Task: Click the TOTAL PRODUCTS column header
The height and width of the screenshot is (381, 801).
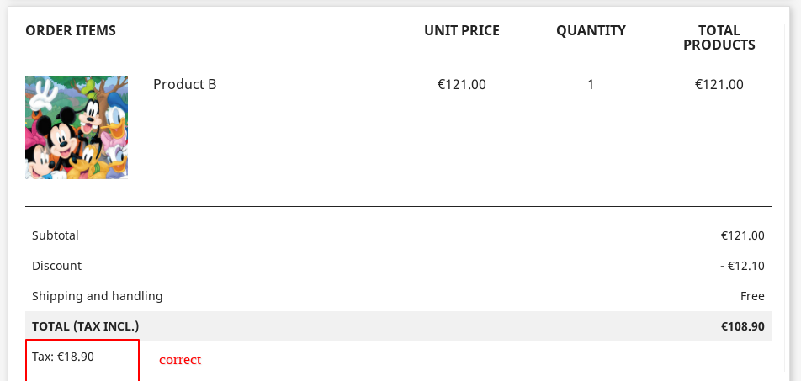Action: click(719, 38)
